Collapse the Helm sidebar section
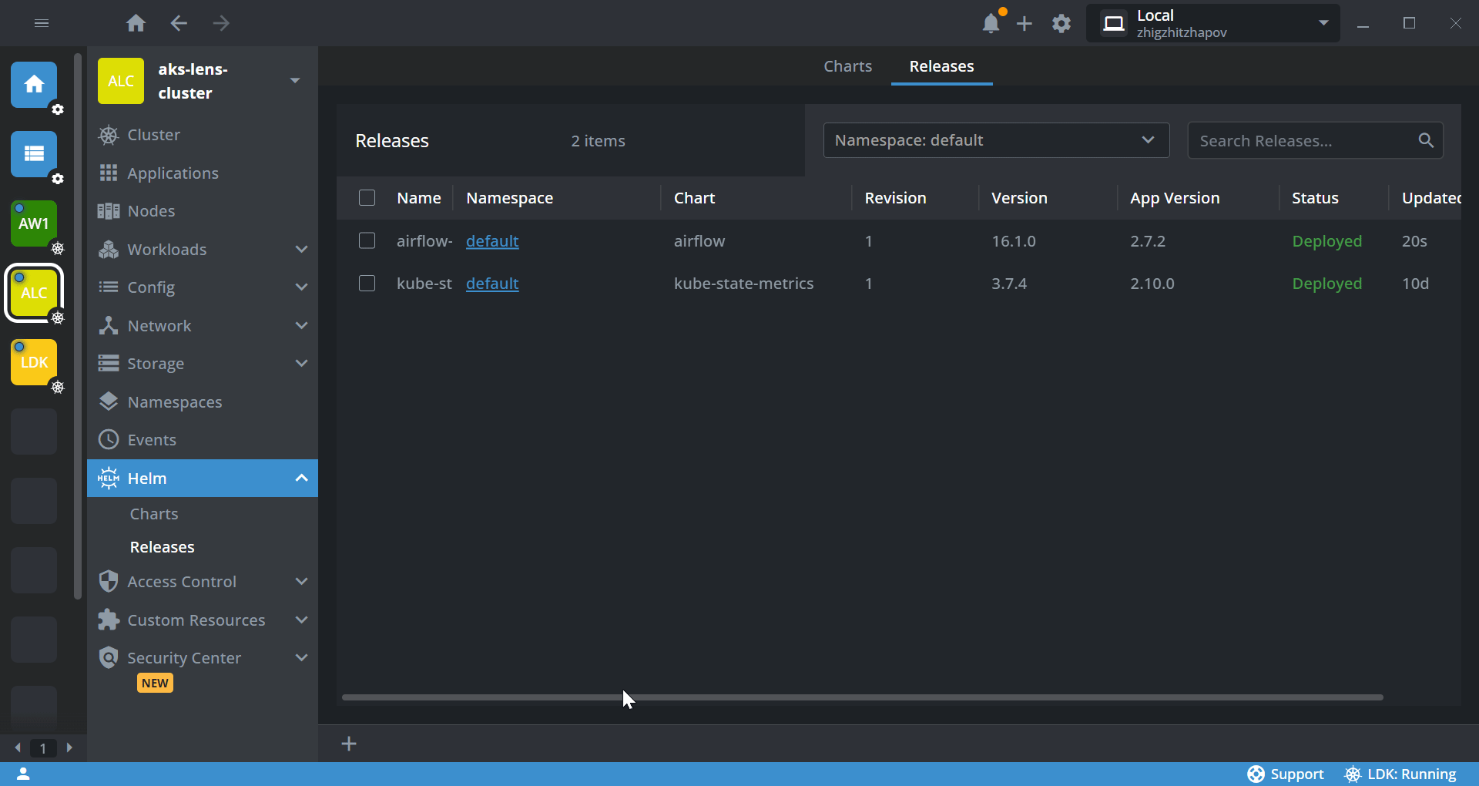The width and height of the screenshot is (1479, 786). (301, 479)
